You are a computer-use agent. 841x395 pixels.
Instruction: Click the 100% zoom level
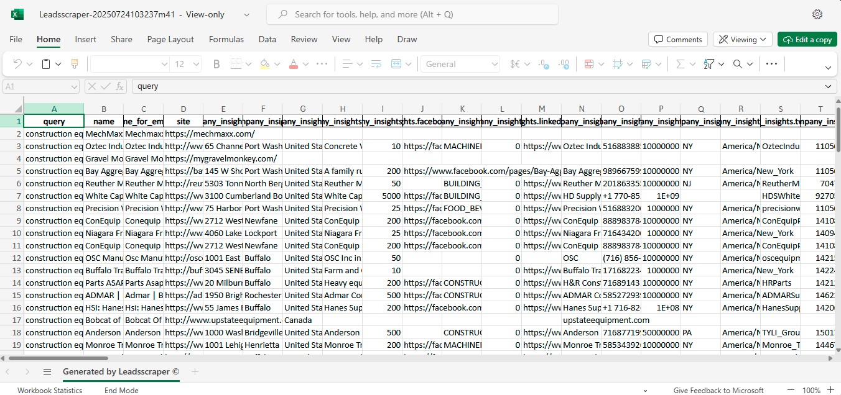[811, 391]
